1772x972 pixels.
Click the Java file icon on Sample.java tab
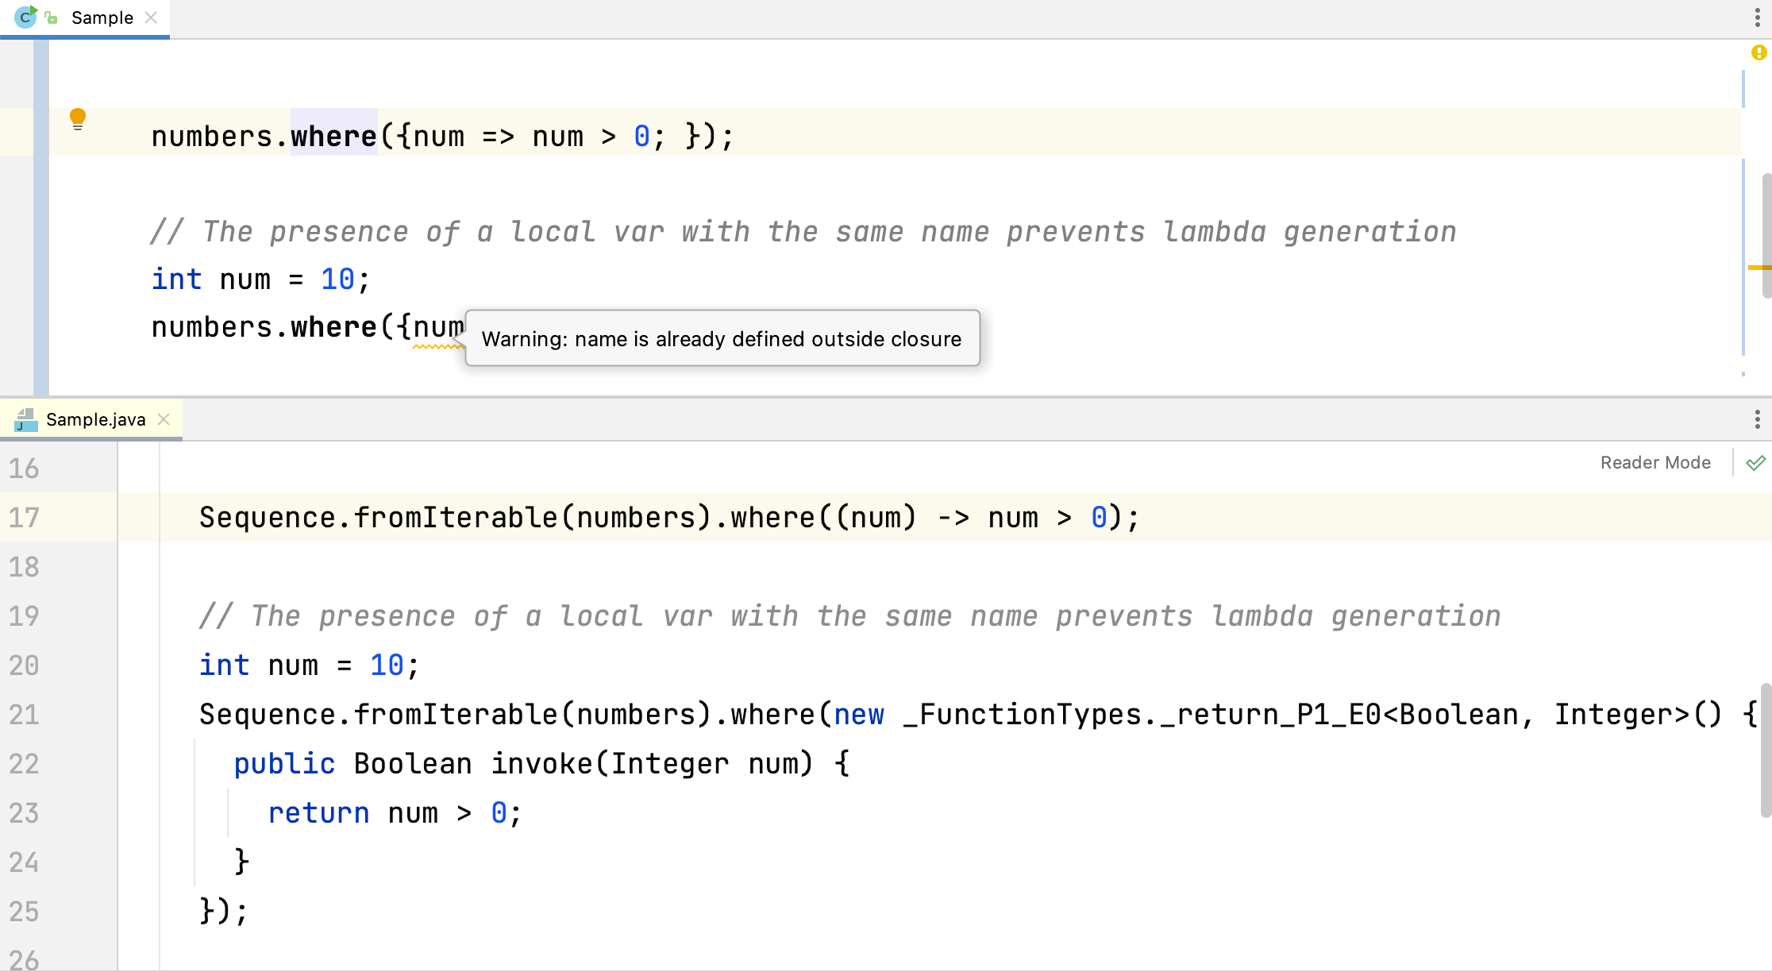[x=26, y=419]
